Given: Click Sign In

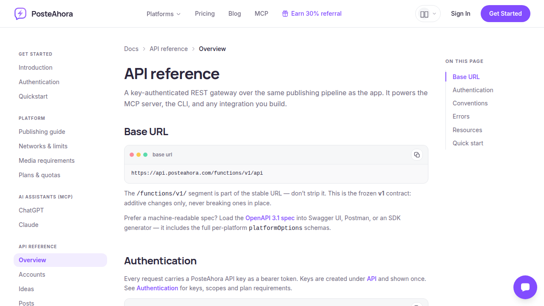Looking at the screenshot, I should [461, 14].
